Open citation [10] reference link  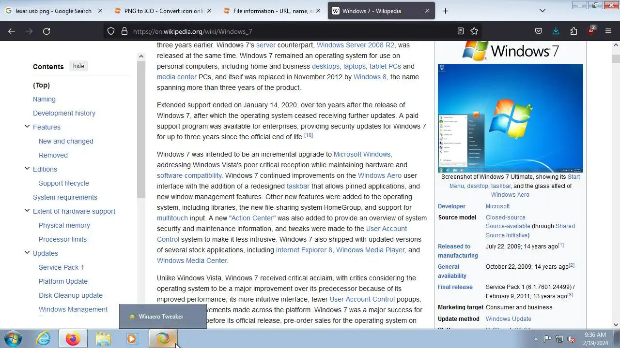(x=309, y=135)
